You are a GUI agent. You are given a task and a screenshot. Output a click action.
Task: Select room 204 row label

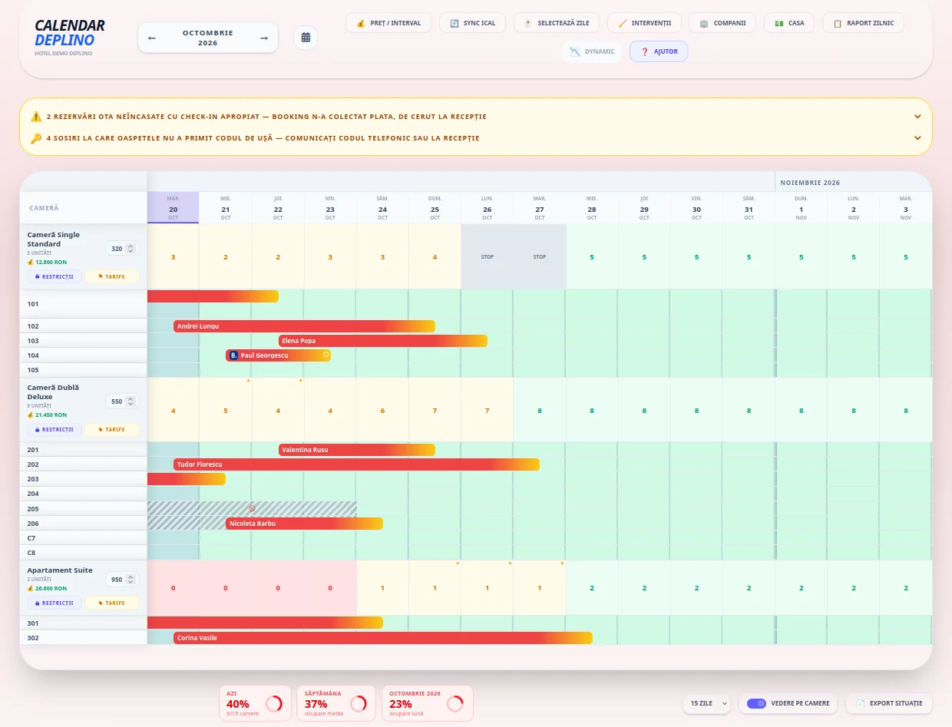[x=83, y=494]
